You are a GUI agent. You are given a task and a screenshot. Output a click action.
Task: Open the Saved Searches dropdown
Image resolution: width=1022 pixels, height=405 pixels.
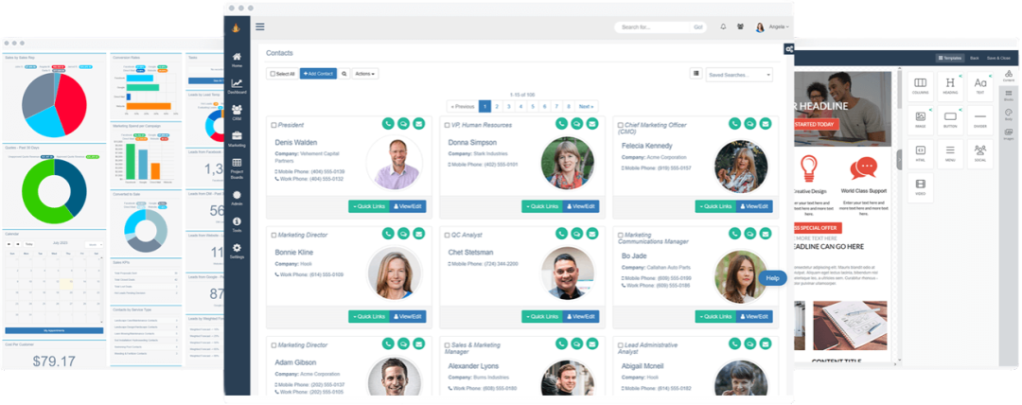[739, 74]
